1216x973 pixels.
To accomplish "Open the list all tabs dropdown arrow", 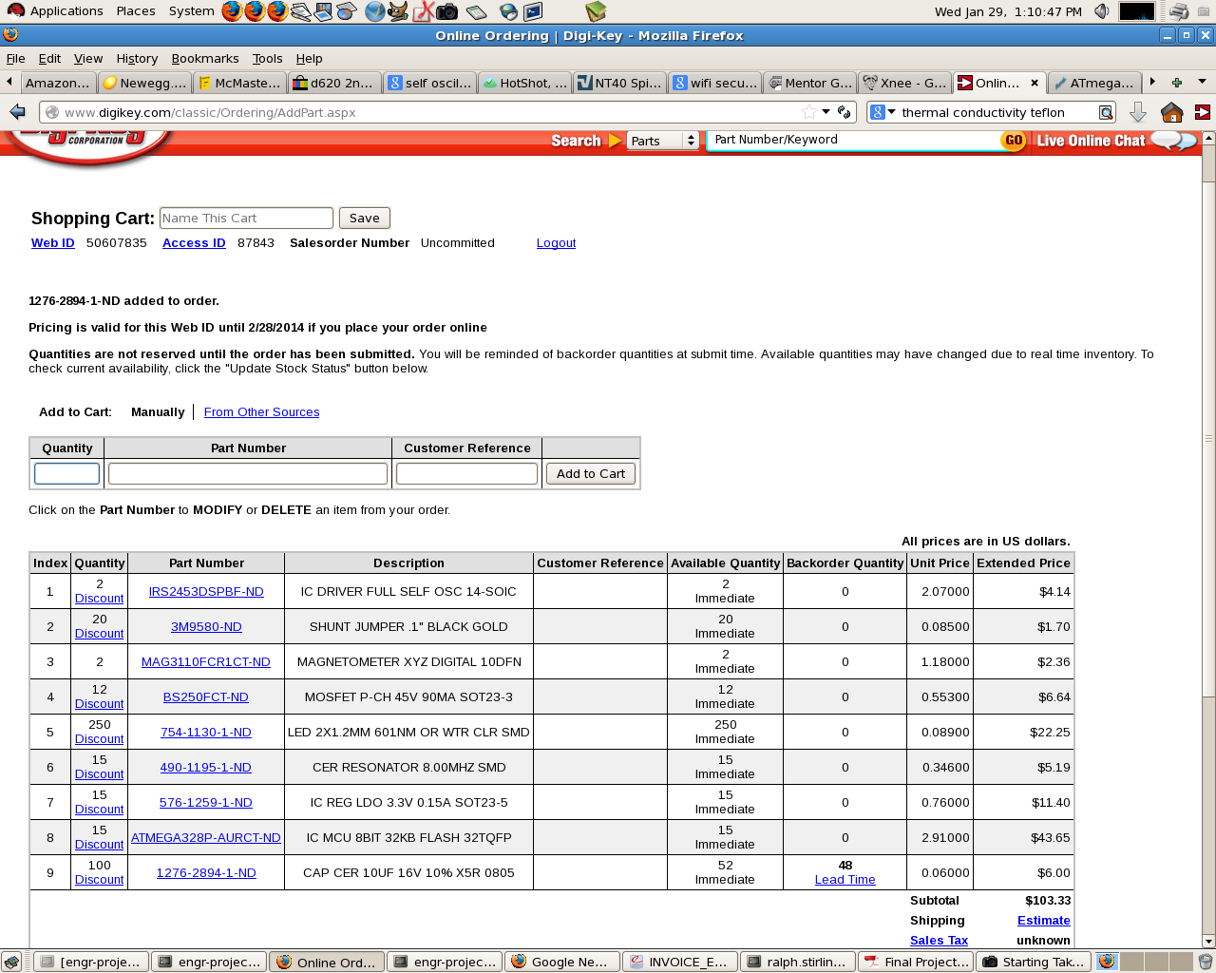I will [1201, 82].
